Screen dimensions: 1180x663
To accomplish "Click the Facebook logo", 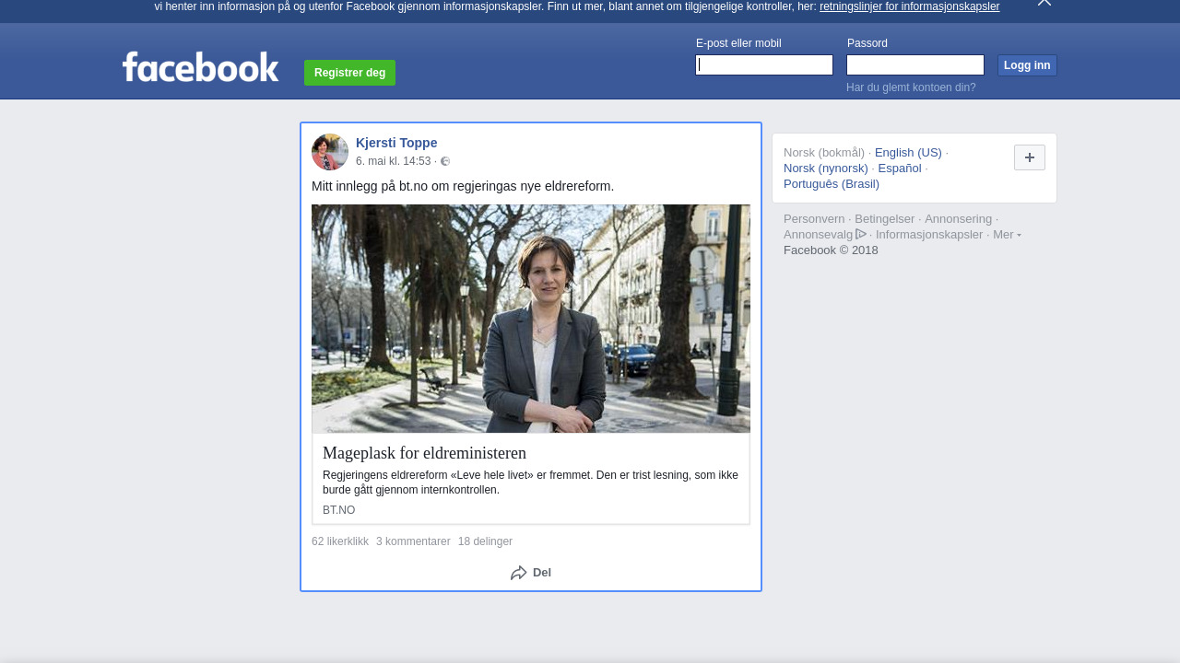I will pyautogui.click(x=200, y=66).
